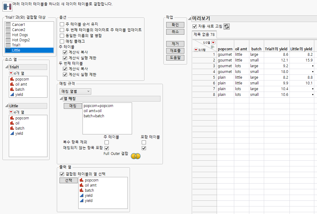The width and height of the screenshot is (317, 214).
Task: Click the refresh preview icon
Action: pyautogui.click(x=227, y=27)
